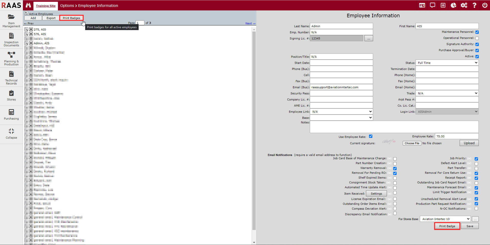The height and width of the screenshot is (245, 490).
Task: Collapse the sidebar menu
Action: (11, 134)
